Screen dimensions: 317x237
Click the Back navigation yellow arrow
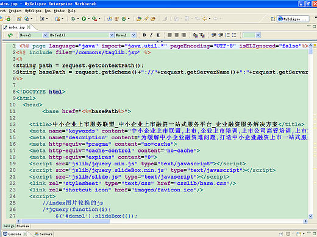(x=205, y=19)
